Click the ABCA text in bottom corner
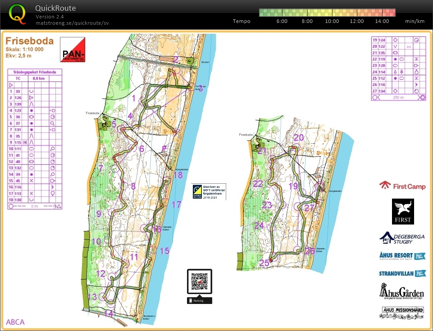This screenshot has width=433, height=331. [15, 322]
